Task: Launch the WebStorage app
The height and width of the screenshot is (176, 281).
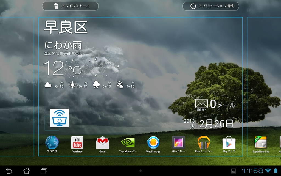Action: (153, 143)
